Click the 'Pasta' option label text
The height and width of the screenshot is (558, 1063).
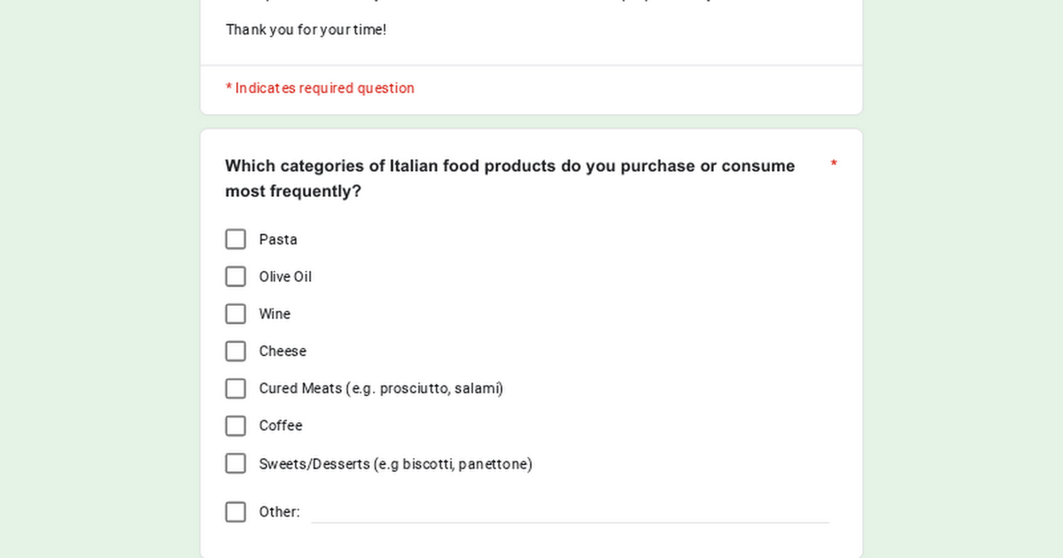pyautogui.click(x=278, y=239)
